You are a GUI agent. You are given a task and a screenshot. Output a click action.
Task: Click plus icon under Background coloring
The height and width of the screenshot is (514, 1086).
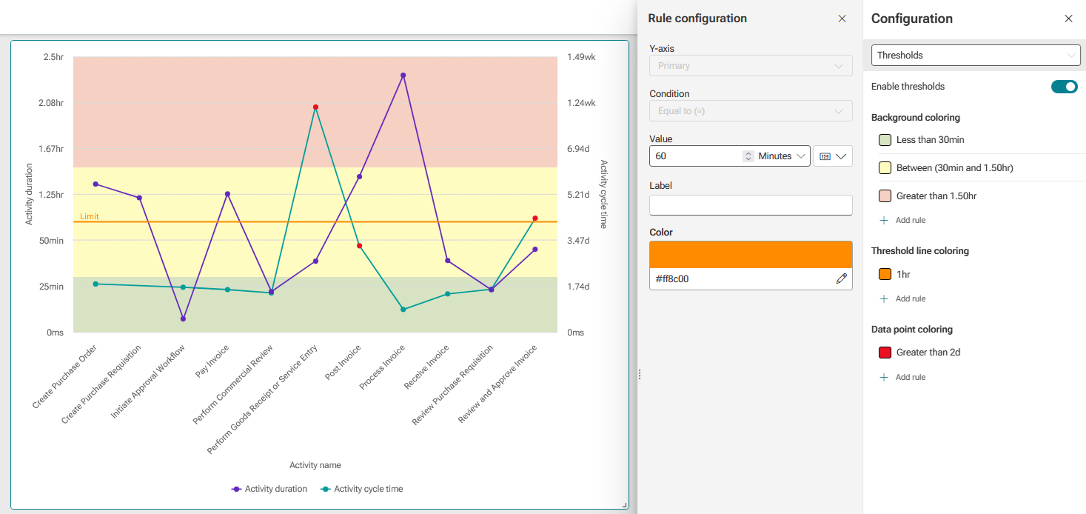pyautogui.click(x=884, y=221)
